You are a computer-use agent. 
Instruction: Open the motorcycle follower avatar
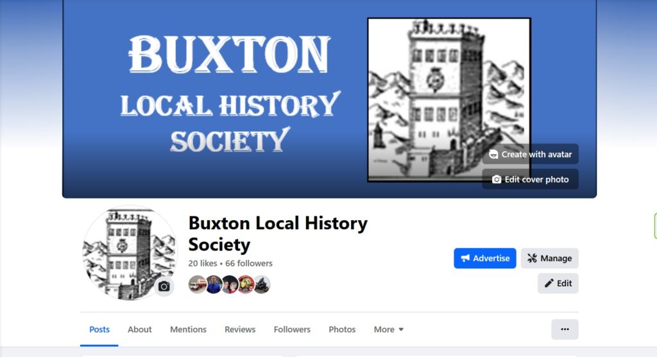point(262,284)
